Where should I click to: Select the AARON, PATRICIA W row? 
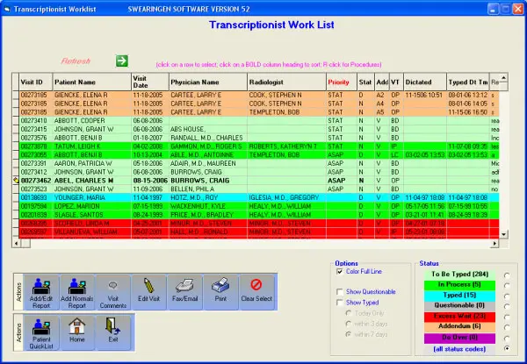259,163
